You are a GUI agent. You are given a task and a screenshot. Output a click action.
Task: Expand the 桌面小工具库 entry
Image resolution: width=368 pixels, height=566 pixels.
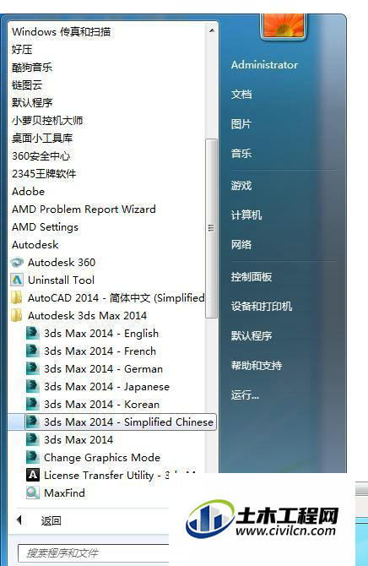42,138
